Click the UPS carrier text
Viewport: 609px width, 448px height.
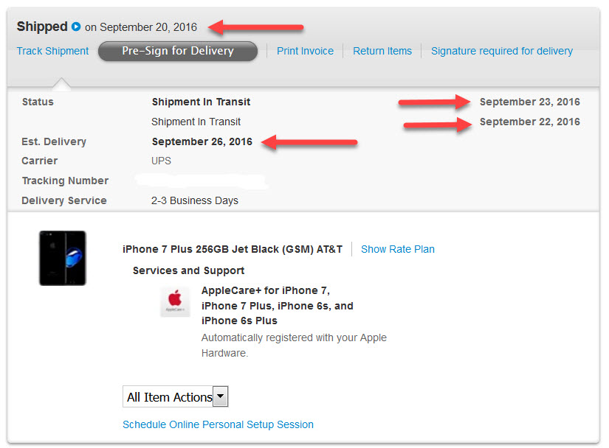(161, 161)
